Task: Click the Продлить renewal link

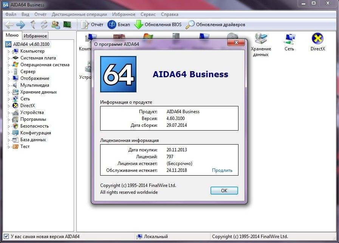Action: point(222,170)
